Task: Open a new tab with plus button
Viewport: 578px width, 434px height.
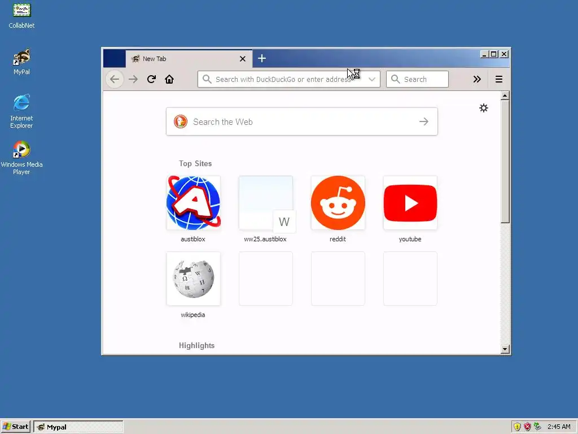Action: (x=262, y=58)
